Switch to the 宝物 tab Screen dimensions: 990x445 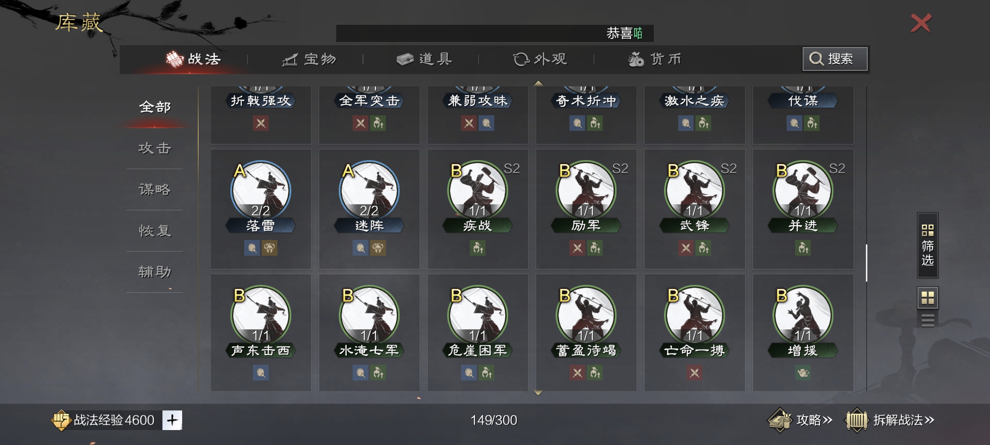tap(310, 59)
